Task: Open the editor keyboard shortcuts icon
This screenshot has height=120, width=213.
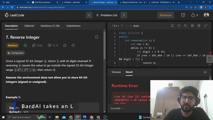Action: (192, 26)
